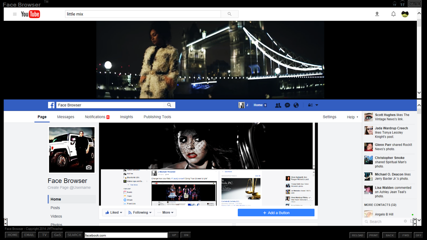Click the Add a Button option
427x240 pixels.
point(276,212)
